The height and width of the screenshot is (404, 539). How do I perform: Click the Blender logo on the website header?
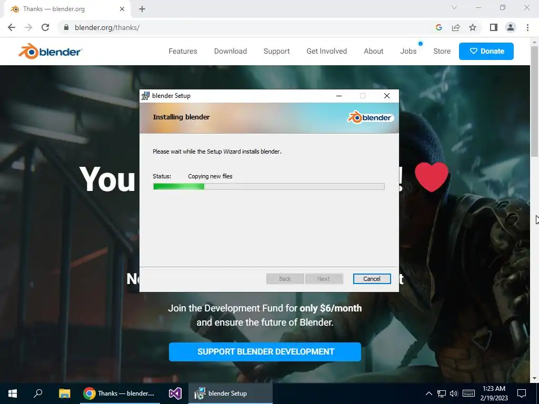pyautogui.click(x=50, y=51)
